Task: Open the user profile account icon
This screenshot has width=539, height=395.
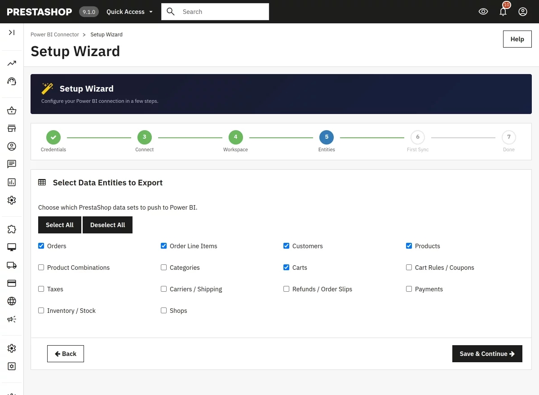Action: [x=523, y=12]
